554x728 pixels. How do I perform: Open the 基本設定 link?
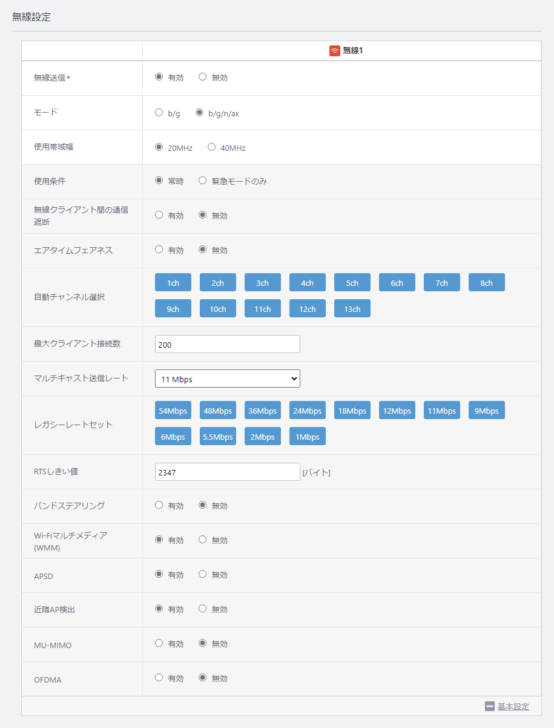point(513,706)
